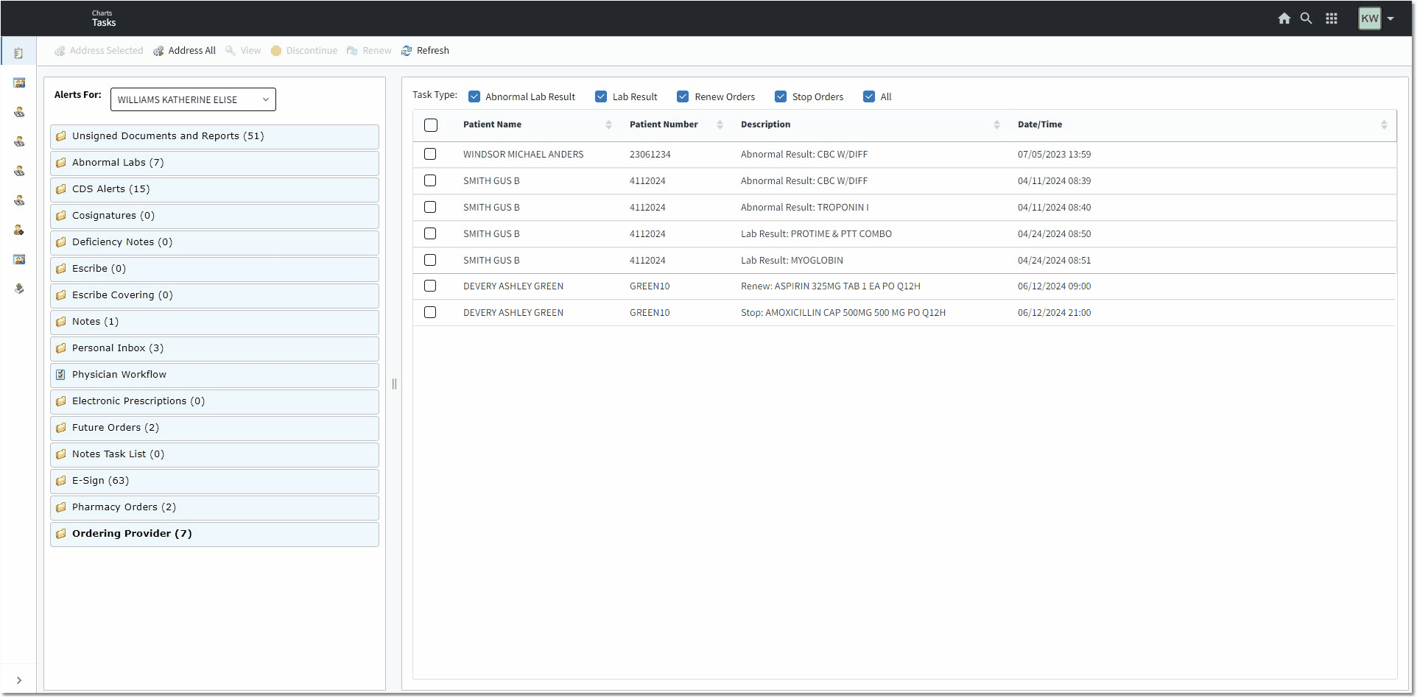The width and height of the screenshot is (1417, 698).
Task: Expand the left sidebar chevron
Action: tap(19, 680)
